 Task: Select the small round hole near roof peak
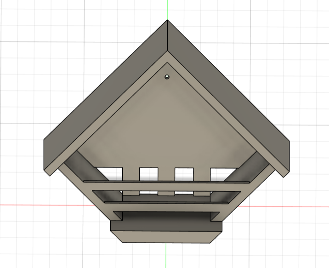click(167, 77)
